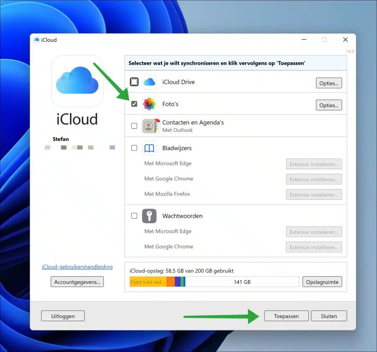Install Wachtwoorden extension for Microsoft Edge

click(x=314, y=232)
